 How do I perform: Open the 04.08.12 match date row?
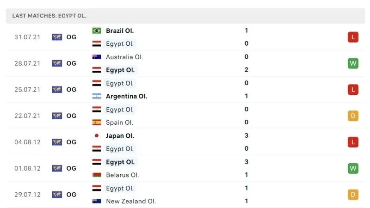pos(27,142)
